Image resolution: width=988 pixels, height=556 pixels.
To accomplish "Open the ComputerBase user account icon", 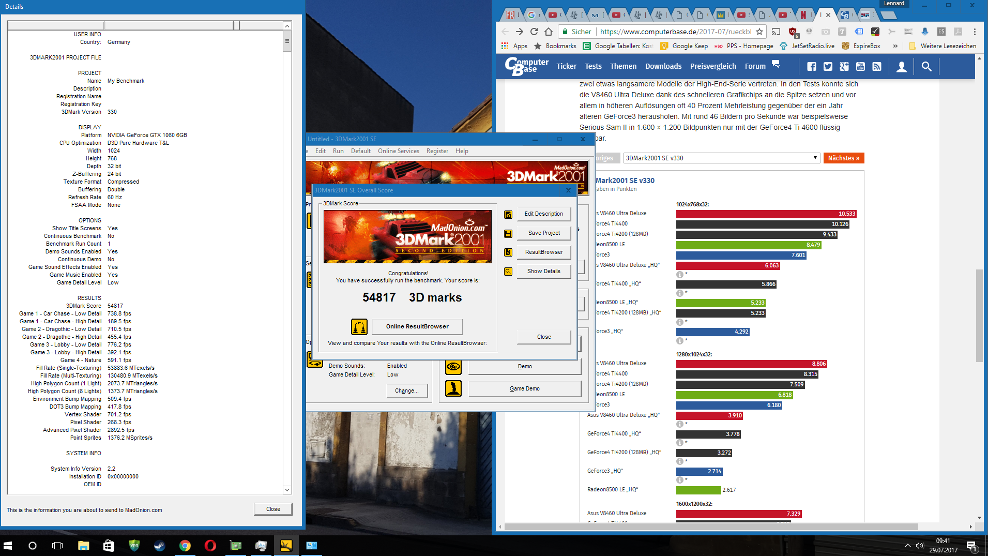I will pos(902,67).
